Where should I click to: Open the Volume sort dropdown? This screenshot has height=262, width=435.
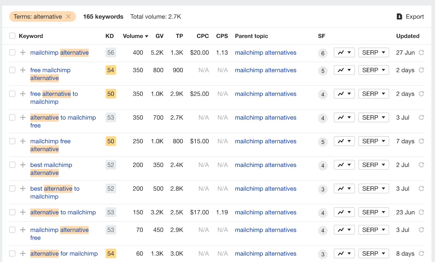(147, 36)
